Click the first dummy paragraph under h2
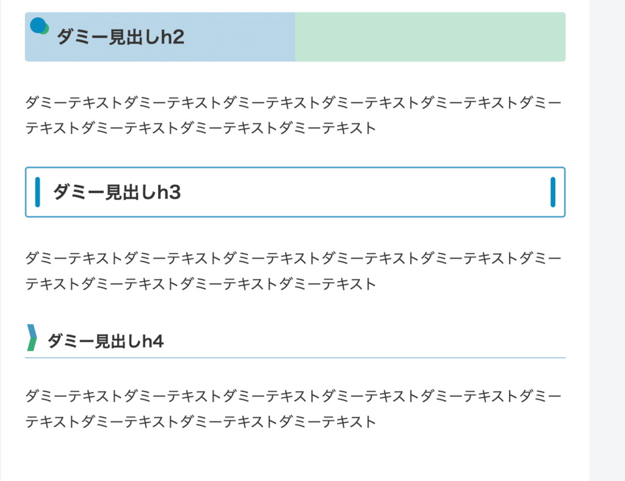The image size is (625, 481). (x=294, y=115)
